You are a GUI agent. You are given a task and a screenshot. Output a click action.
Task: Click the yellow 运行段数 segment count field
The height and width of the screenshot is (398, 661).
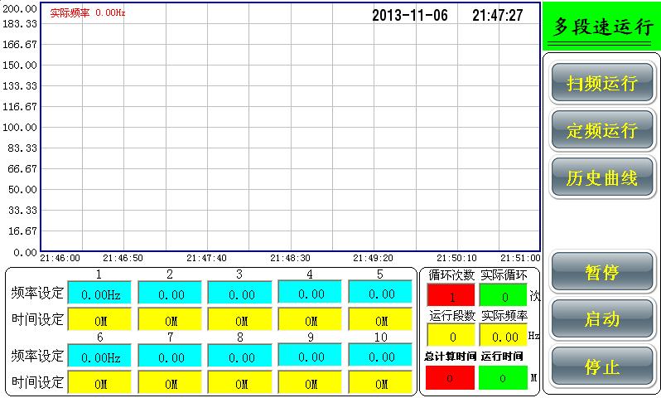point(451,336)
